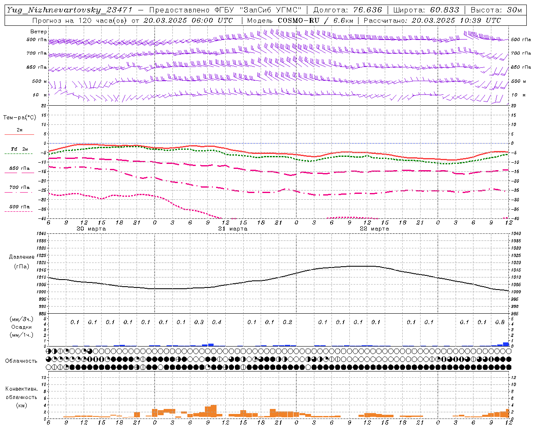Click the forecast start 20.03.2025 06:00 UTC
Viewport: 533px width, 426px height.
point(188,20)
